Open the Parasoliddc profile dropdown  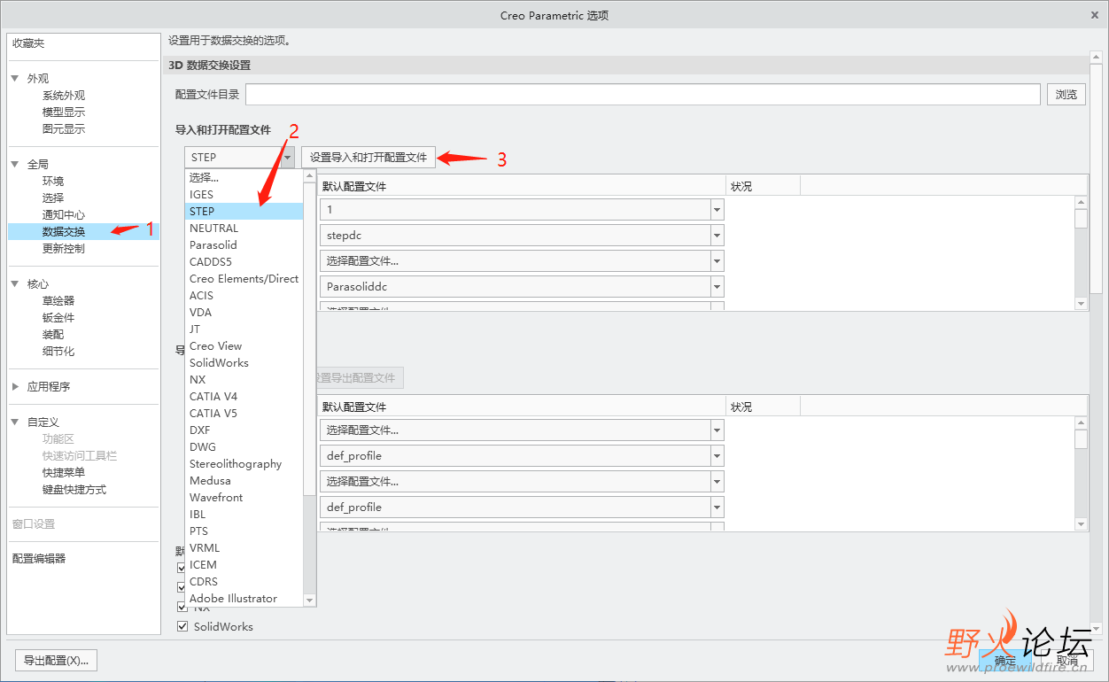(x=717, y=287)
